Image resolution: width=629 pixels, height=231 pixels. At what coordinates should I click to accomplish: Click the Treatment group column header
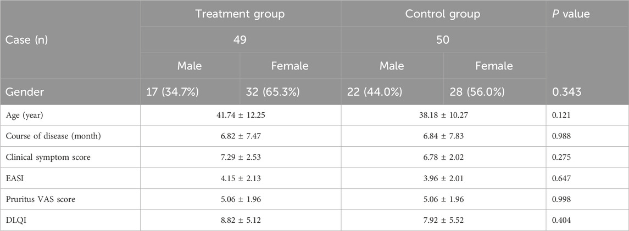coord(240,14)
